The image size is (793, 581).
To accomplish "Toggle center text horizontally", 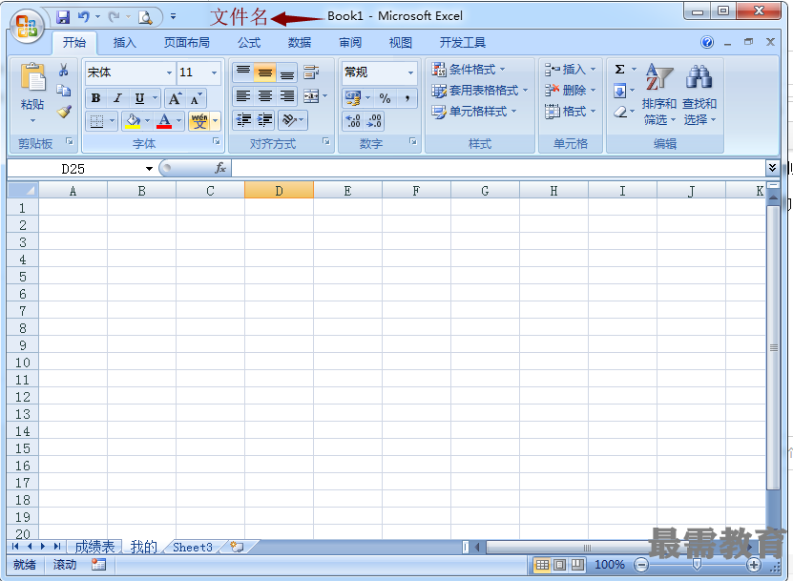I will click(x=265, y=95).
